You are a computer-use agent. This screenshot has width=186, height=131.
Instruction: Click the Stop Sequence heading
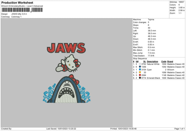[x=140, y=59]
